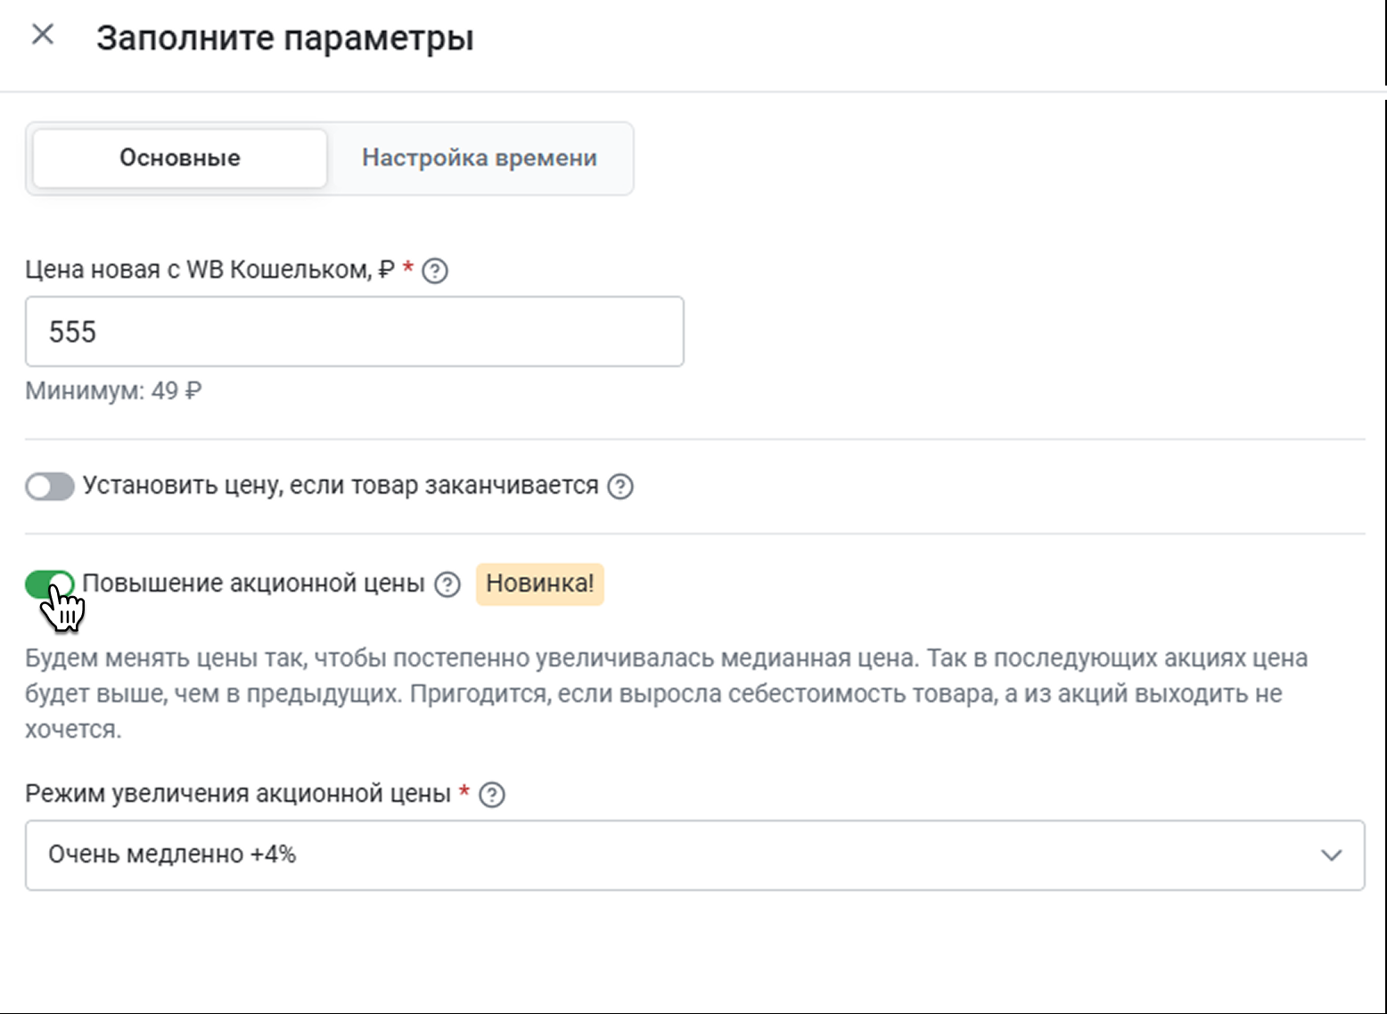Disable the green 'Повышение акционной цены' switch
The image size is (1387, 1014).
click(x=50, y=585)
